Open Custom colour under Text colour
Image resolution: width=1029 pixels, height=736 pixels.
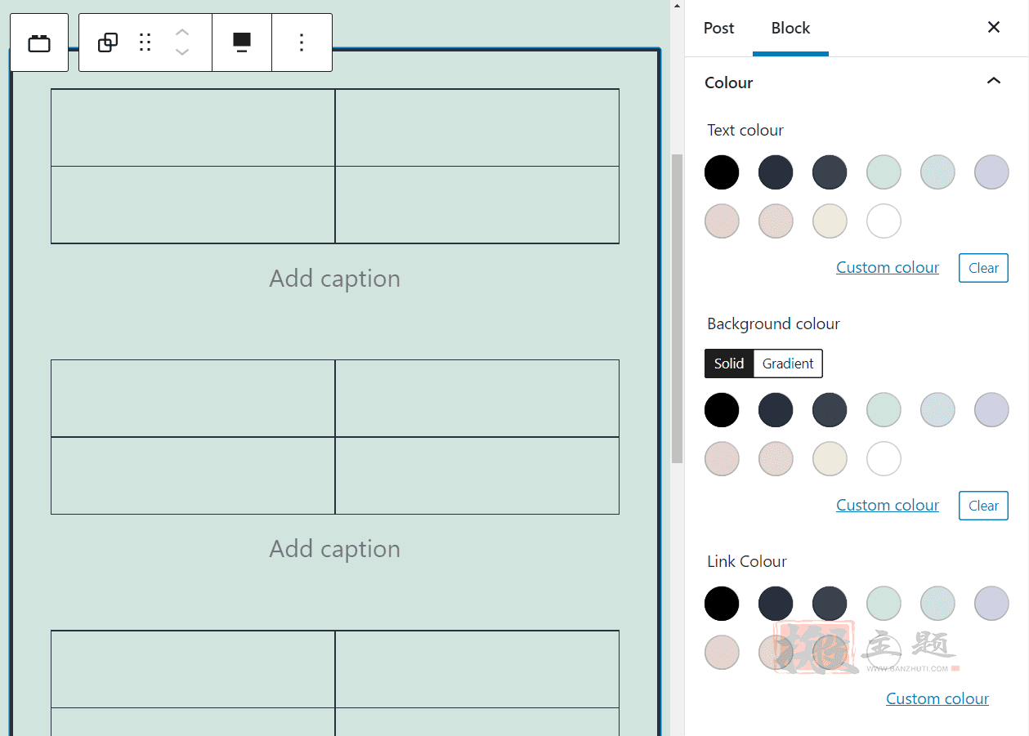click(x=888, y=267)
